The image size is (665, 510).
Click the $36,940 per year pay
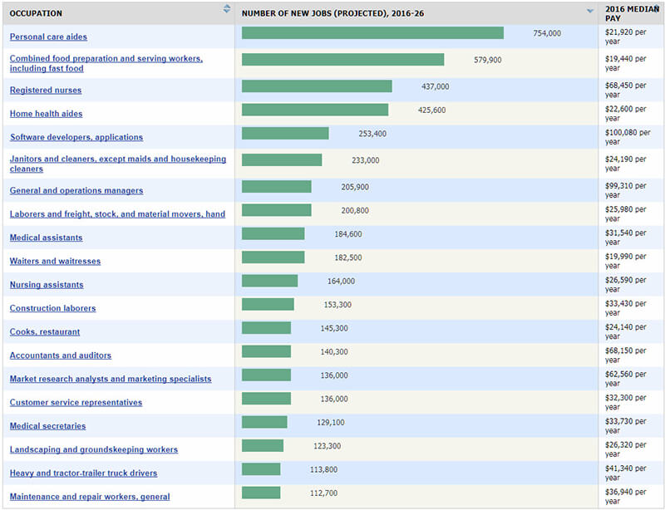626,497
